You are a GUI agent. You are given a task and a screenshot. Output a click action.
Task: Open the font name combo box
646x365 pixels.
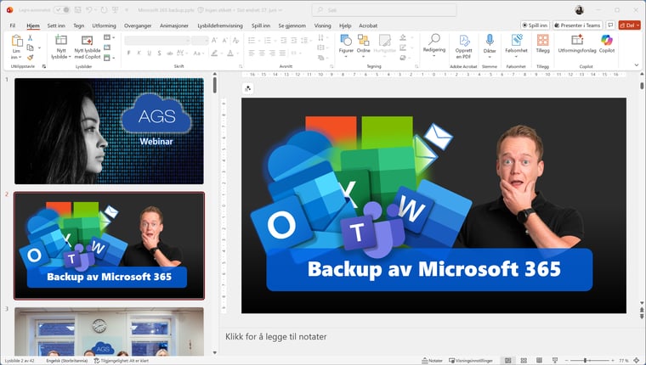coord(157,41)
